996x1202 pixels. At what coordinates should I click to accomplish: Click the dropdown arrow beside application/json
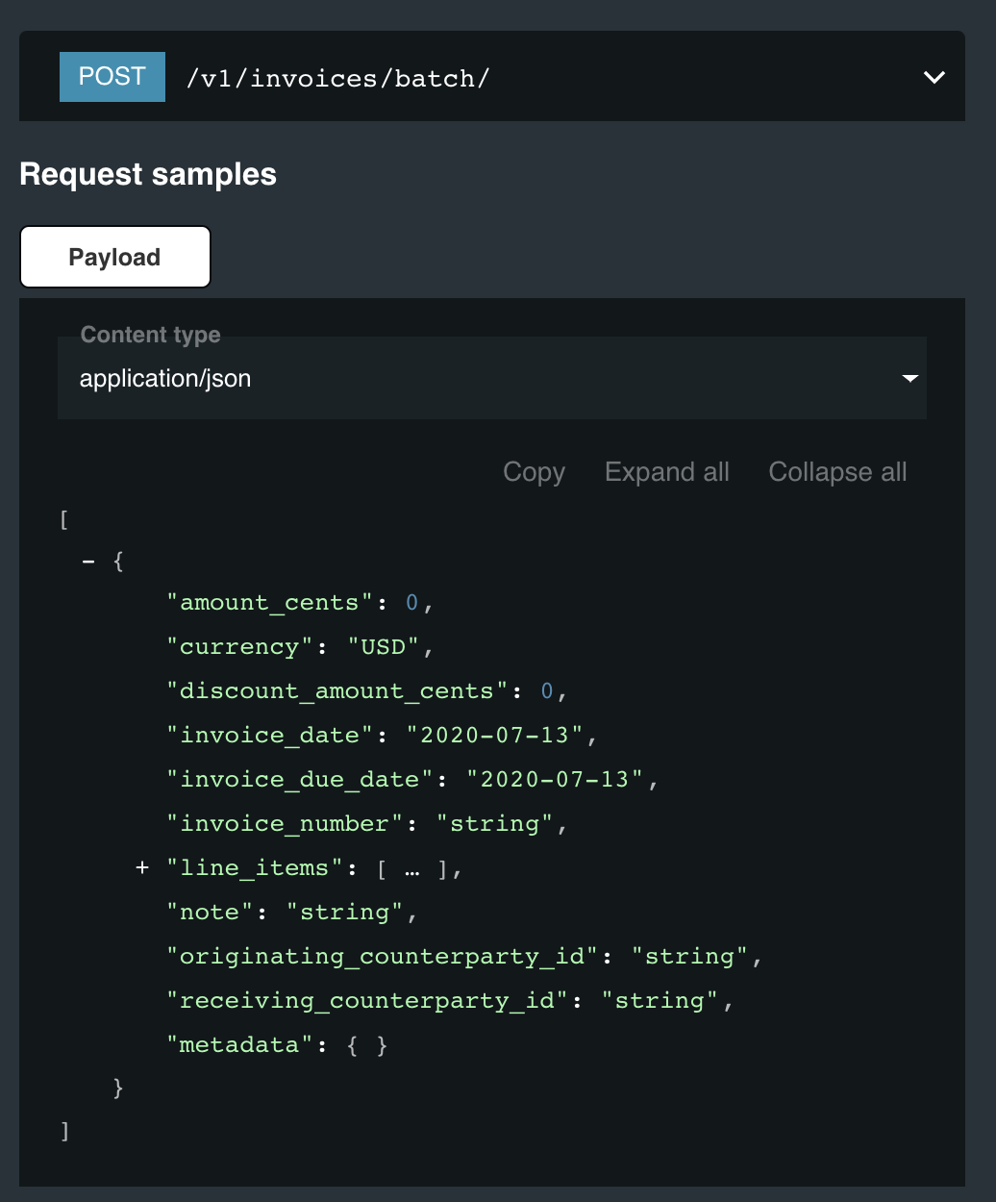[x=909, y=379]
